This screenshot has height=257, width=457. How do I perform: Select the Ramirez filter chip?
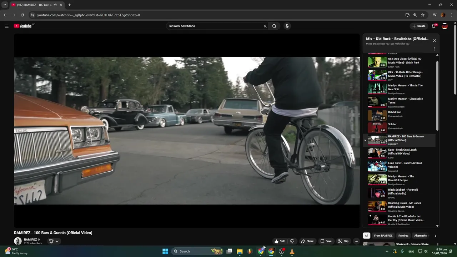[403, 236]
